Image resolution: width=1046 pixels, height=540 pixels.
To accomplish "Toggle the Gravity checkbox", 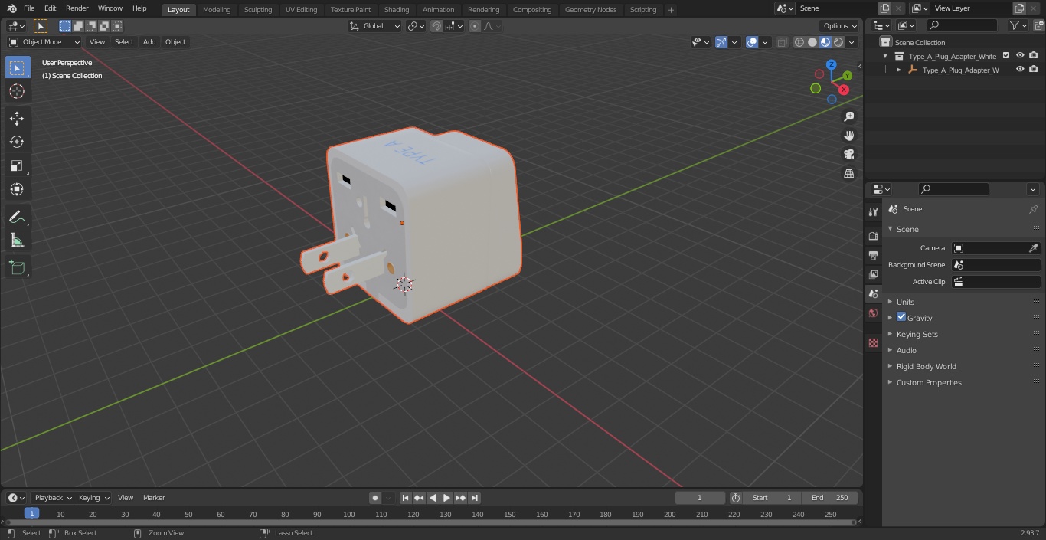I will point(901,317).
